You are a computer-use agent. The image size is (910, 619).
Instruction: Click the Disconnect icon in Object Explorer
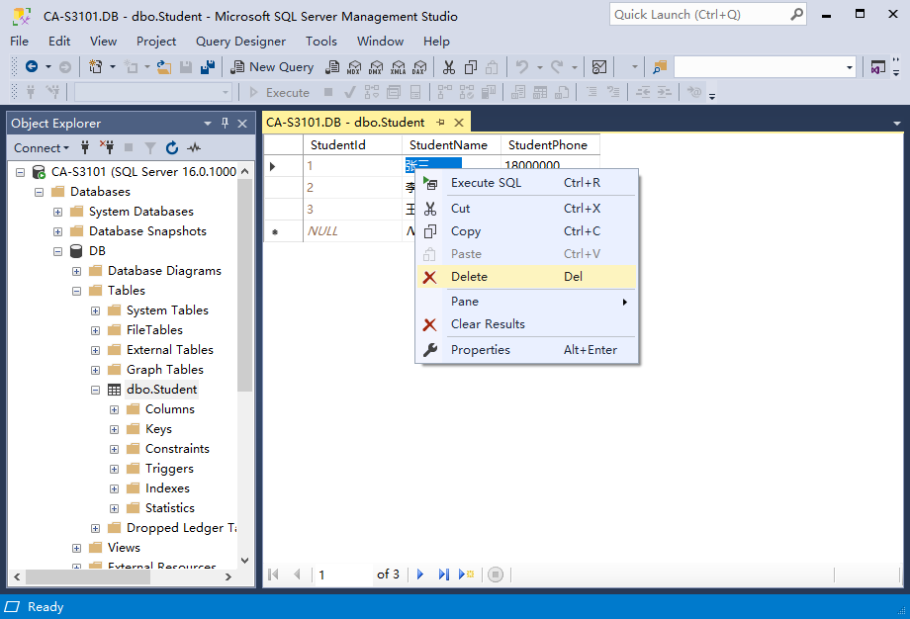point(107,148)
